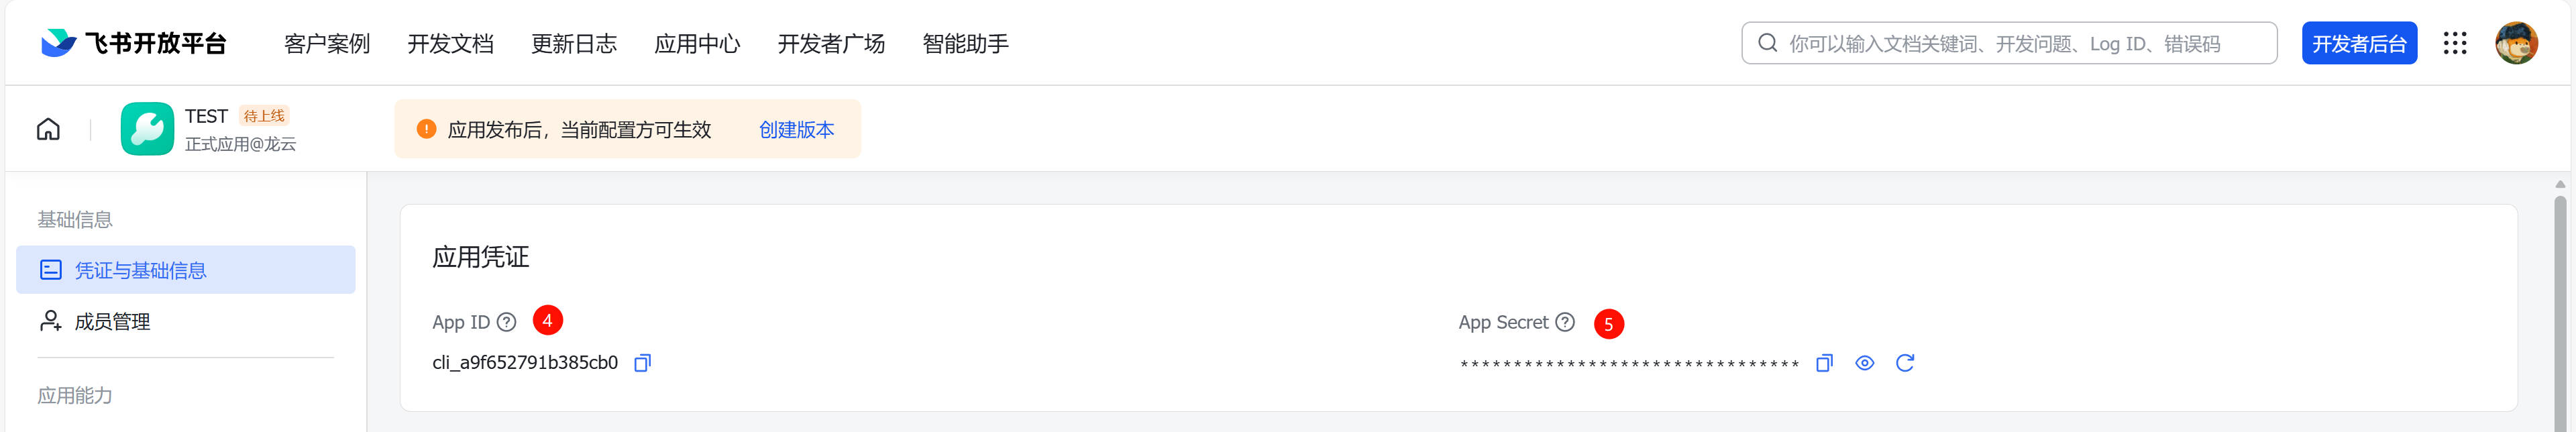This screenshot has width=2576, height=432.
Task: Reset the App Secret with refresh icon
Action: click(x=1905, y=363)
